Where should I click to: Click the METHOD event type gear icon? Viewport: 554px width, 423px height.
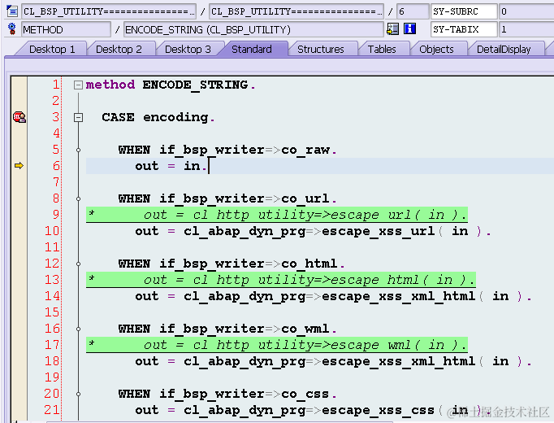click(x=12, y=29)
